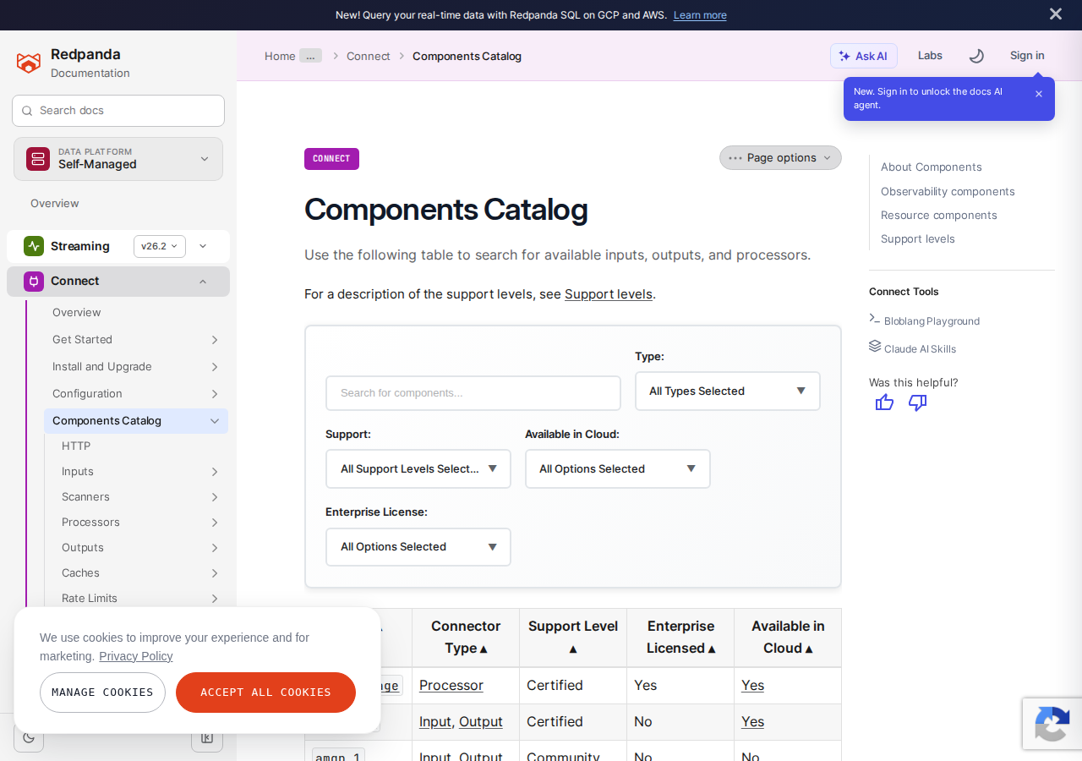
Task: Click the Bloblang Playground terminal icon
Action: (x=875, y=319)
